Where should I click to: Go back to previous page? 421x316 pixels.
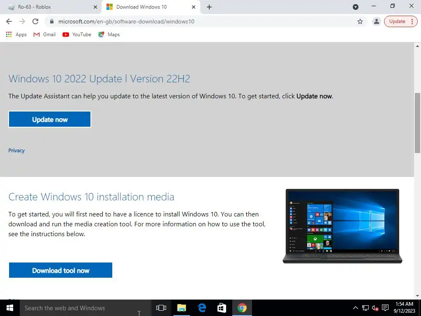pos(9,21)
